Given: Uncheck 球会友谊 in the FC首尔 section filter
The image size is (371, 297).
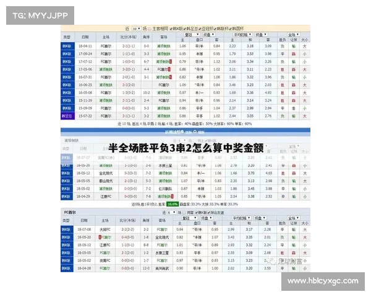Looking at the screenshot, I should 209,213.
